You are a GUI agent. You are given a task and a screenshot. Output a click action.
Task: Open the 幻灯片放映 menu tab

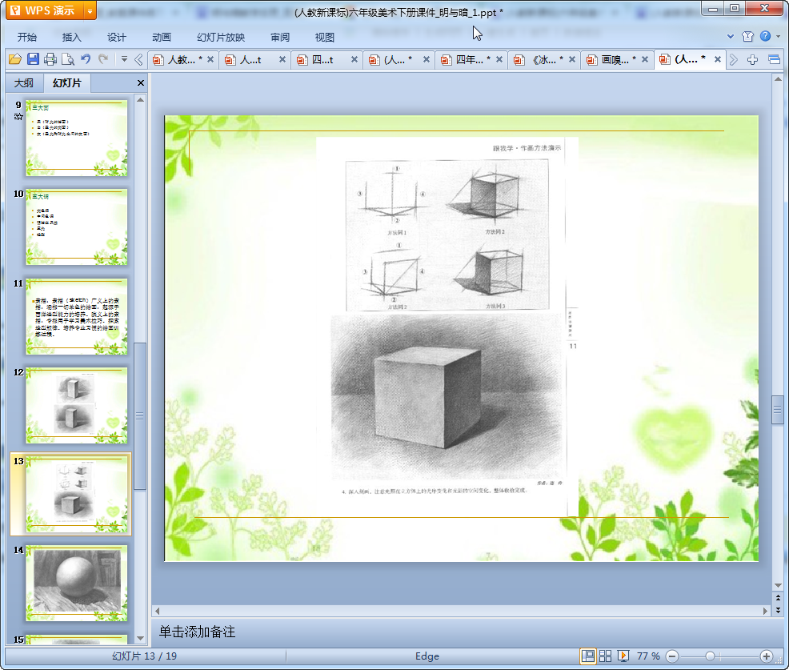(x=221, y=37)
